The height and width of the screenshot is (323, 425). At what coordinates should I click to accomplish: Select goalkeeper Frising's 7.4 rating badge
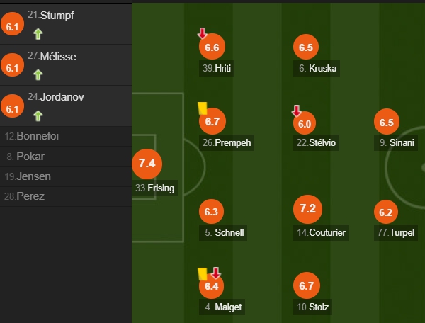[147, 164]
